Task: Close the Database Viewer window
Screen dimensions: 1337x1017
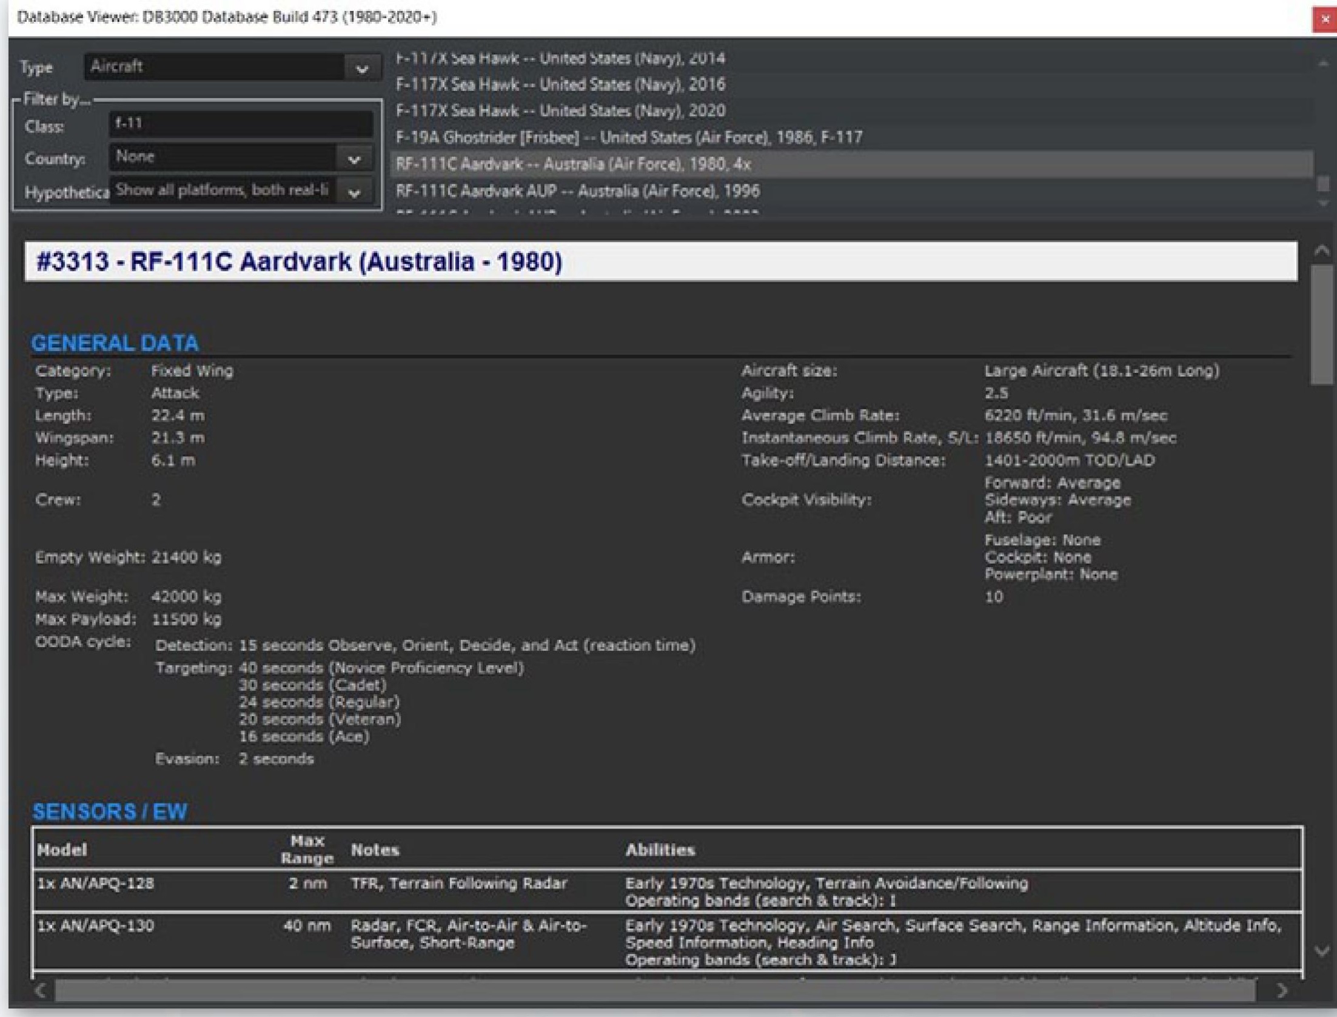Action: (x=1325, y=19)
